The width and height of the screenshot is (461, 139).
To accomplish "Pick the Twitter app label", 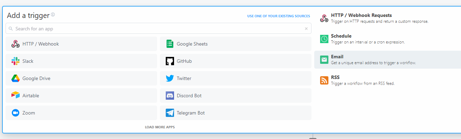I will 184,78.
